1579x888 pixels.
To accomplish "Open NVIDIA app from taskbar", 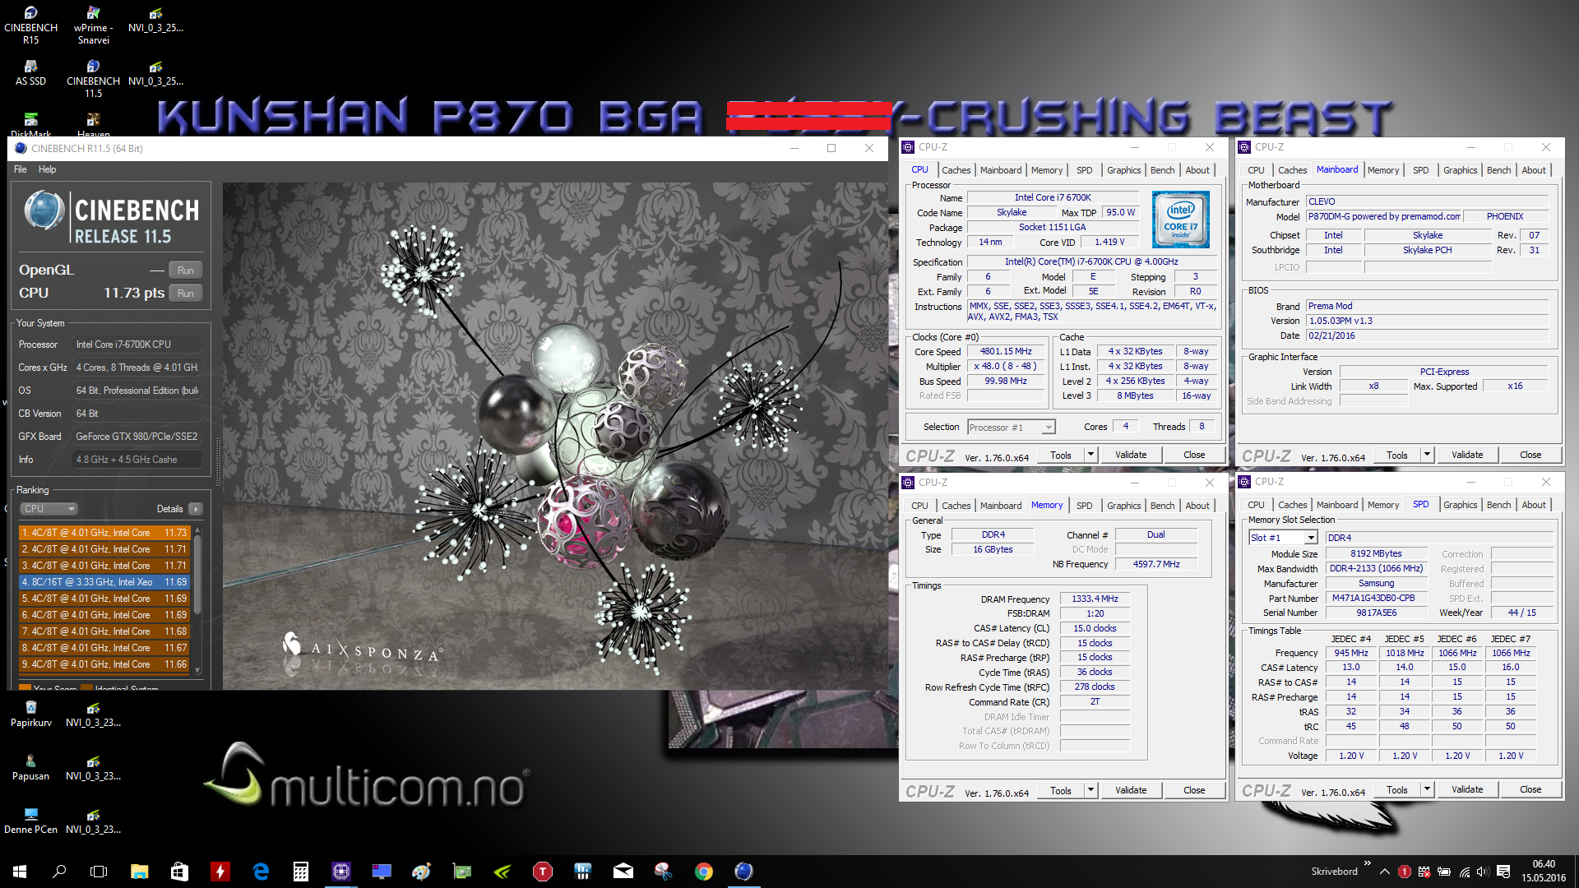I will point(502,872).
